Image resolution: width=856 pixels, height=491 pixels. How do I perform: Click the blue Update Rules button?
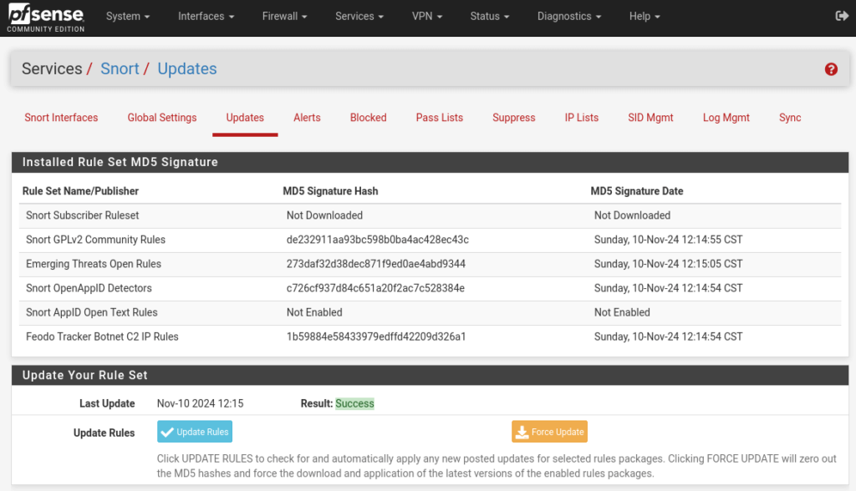(x=195, y=432)
